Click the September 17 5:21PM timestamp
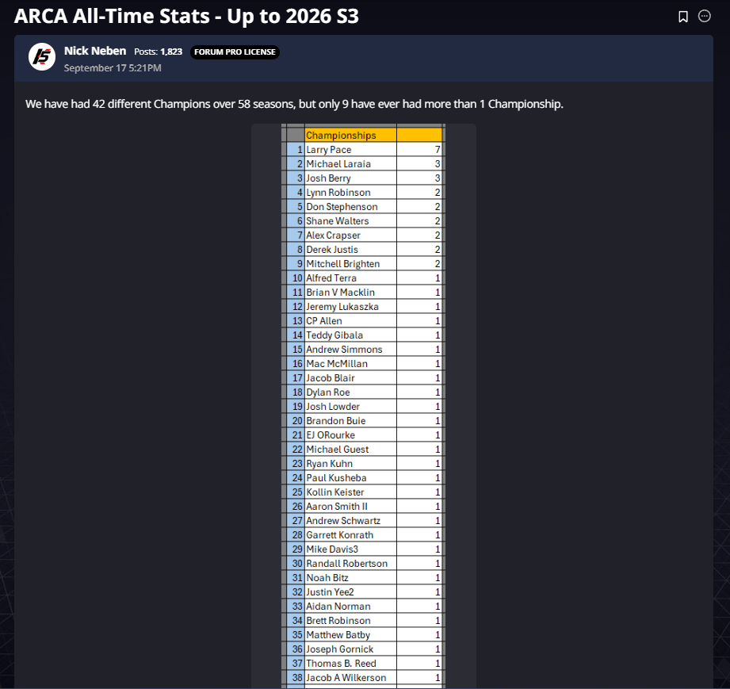The width and height of the screenshot is (730, 689). (x=113, y=68)
